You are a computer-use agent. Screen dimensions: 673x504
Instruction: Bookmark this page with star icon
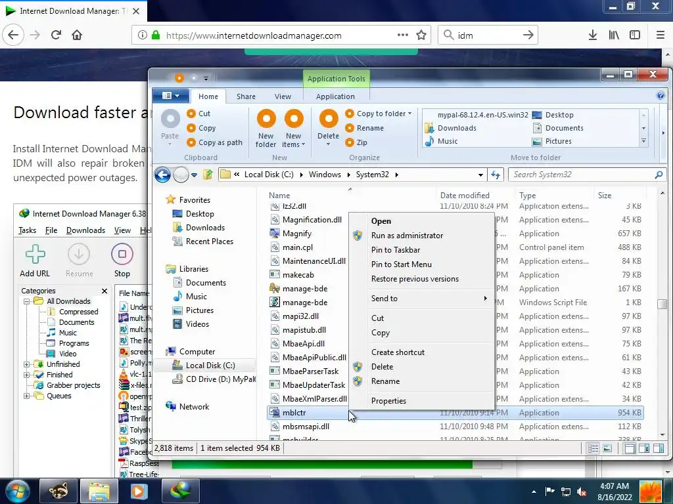(421, 35)
